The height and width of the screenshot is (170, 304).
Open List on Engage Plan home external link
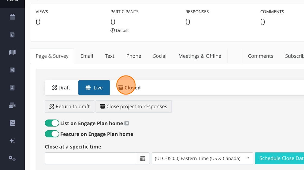(126, 124)
